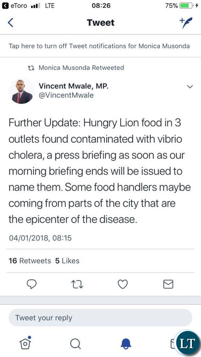The height and width of the screenshot is (357, 201).
Task: Tap the reply speech bubble icon
Action: (x=32, y=284)
